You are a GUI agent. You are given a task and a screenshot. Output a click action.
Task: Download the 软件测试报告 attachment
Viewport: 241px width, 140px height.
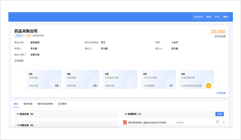pos(224,122)
